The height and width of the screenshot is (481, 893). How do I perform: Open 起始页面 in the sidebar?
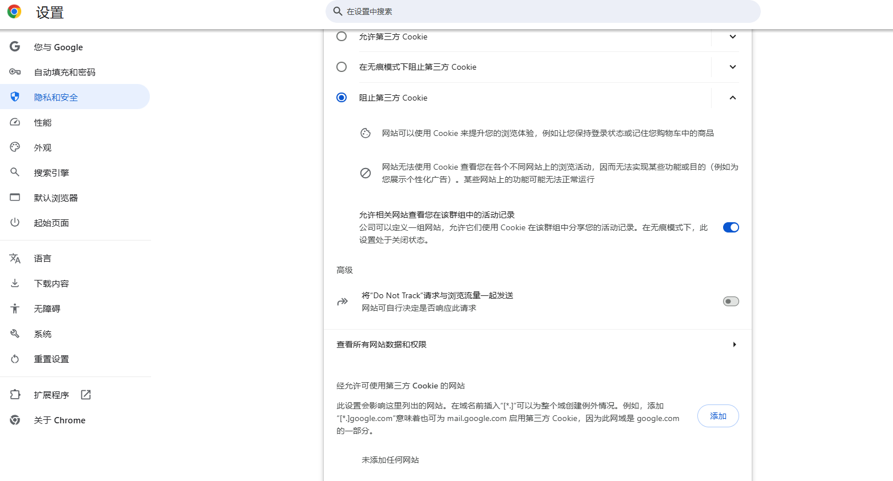(x=75, y=223)
